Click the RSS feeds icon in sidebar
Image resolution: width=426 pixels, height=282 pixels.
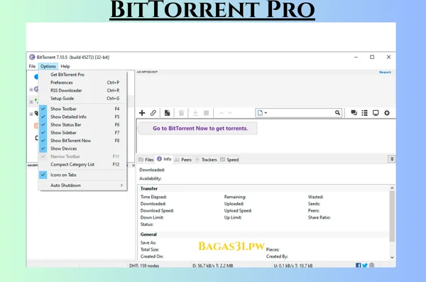pos(36,126)
